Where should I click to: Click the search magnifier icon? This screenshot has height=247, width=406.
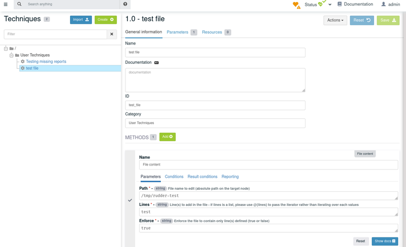click(19, 4)
